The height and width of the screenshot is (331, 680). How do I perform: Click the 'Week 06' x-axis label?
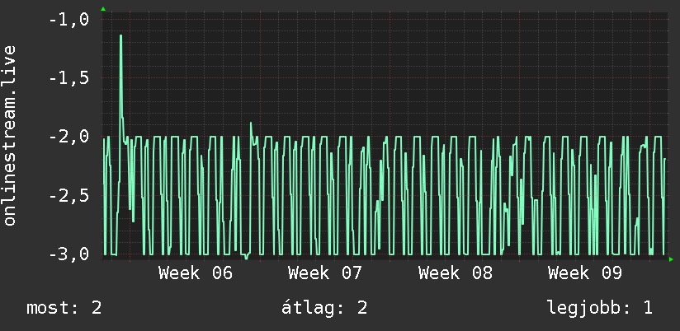point(195,273)
